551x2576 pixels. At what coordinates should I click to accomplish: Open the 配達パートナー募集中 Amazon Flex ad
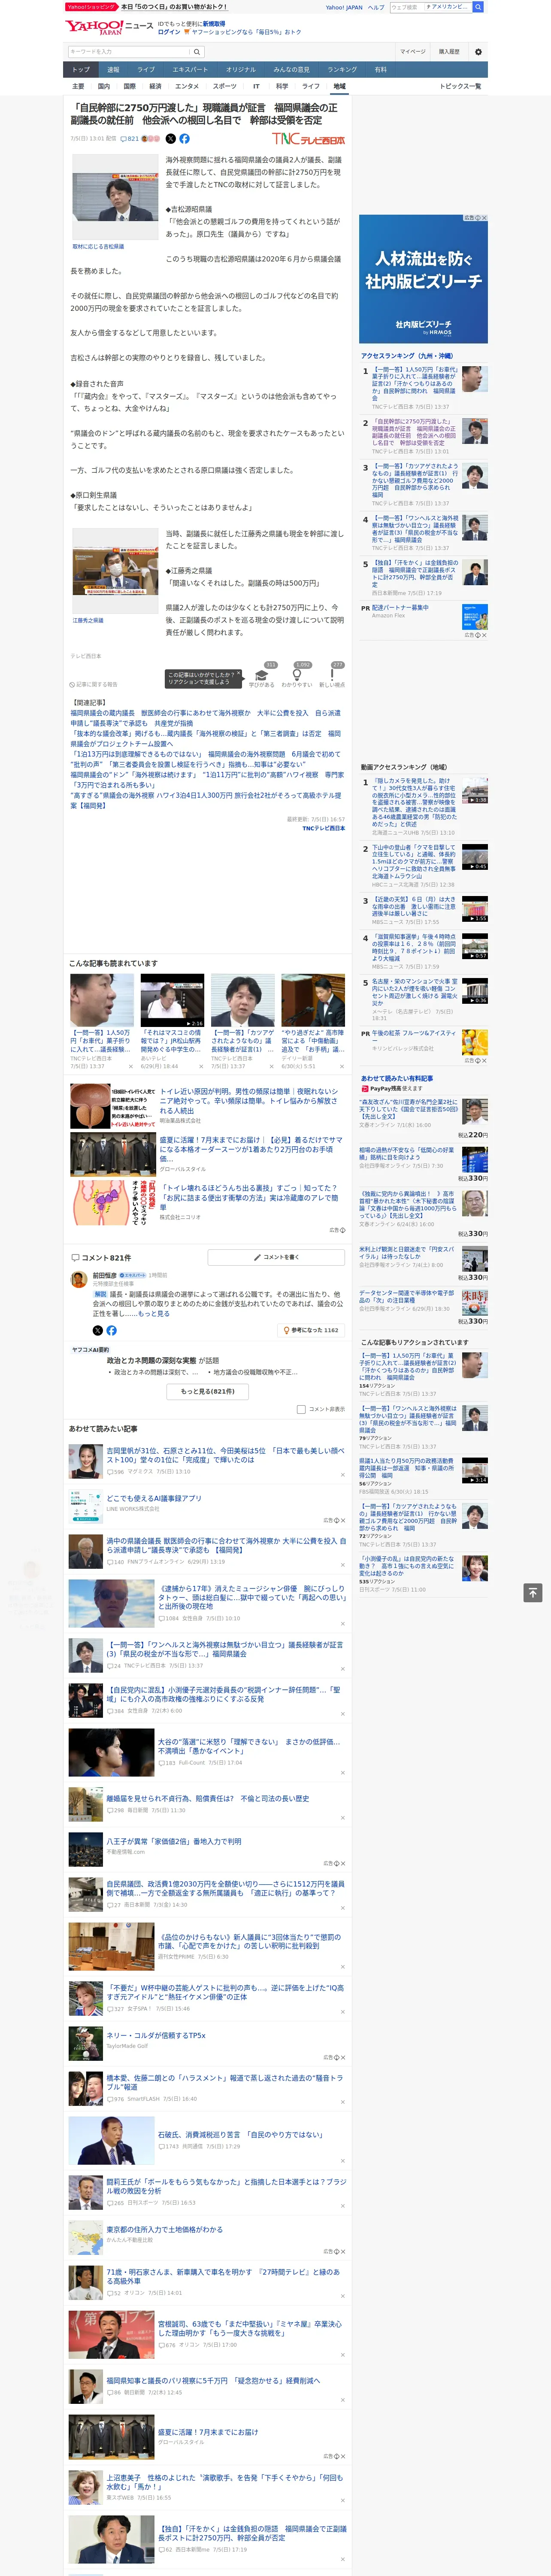(x=400, y=607)
